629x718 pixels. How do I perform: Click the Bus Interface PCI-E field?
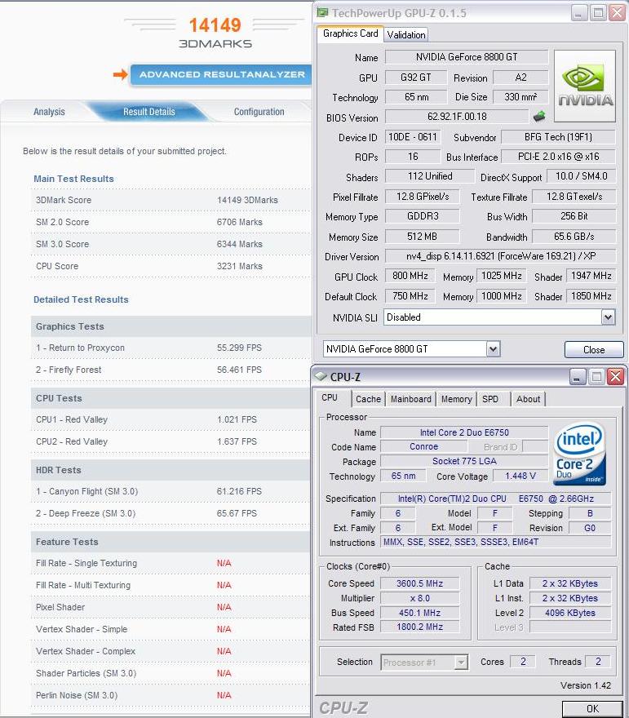tap(558, 157)
